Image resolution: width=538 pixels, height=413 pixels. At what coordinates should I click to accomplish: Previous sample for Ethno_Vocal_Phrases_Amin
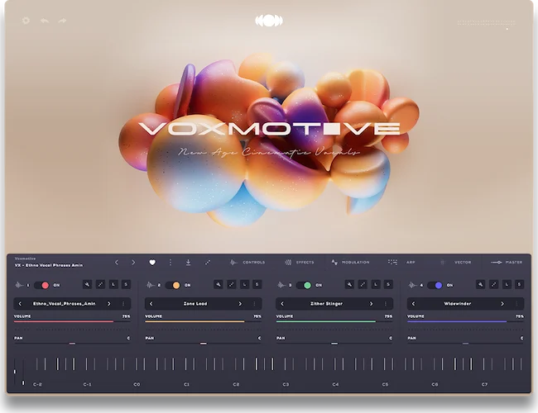click(x=20, y=304)
